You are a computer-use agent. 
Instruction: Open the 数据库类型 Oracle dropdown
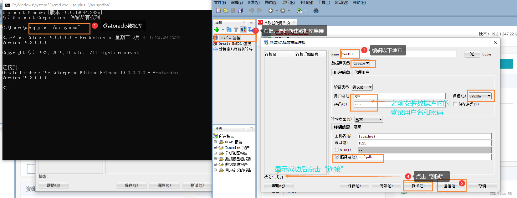(x=361, y=63)
